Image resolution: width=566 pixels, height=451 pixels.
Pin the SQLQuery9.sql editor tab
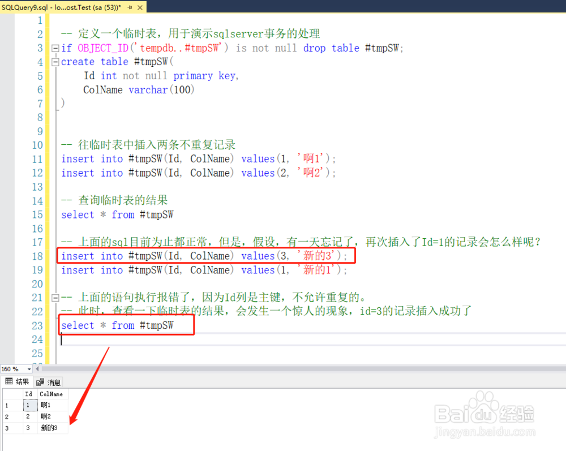pyautogui.click(x=130, y=7)
